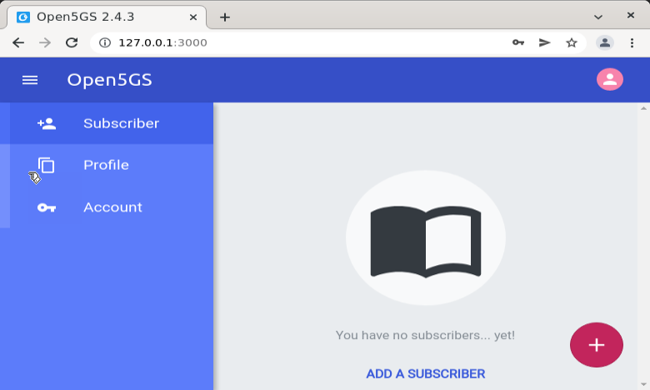This screenshot has height=390, width=650.
Task: Click the red plus floating button
Action: click(596, 345)
